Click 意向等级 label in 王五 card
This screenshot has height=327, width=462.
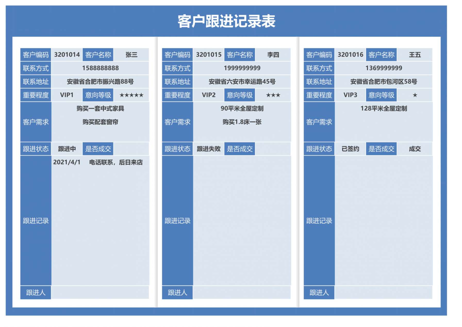382,95
